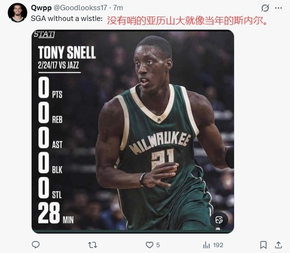The width and height of the screenshot is (290, 253).
Task: Open view analytics bar chart icon
Action: 206,245
